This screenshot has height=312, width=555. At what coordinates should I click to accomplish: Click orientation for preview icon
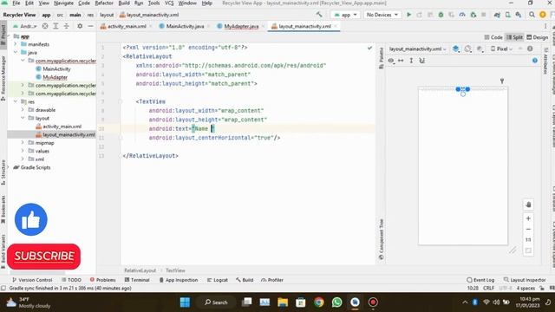pos(468,49)
